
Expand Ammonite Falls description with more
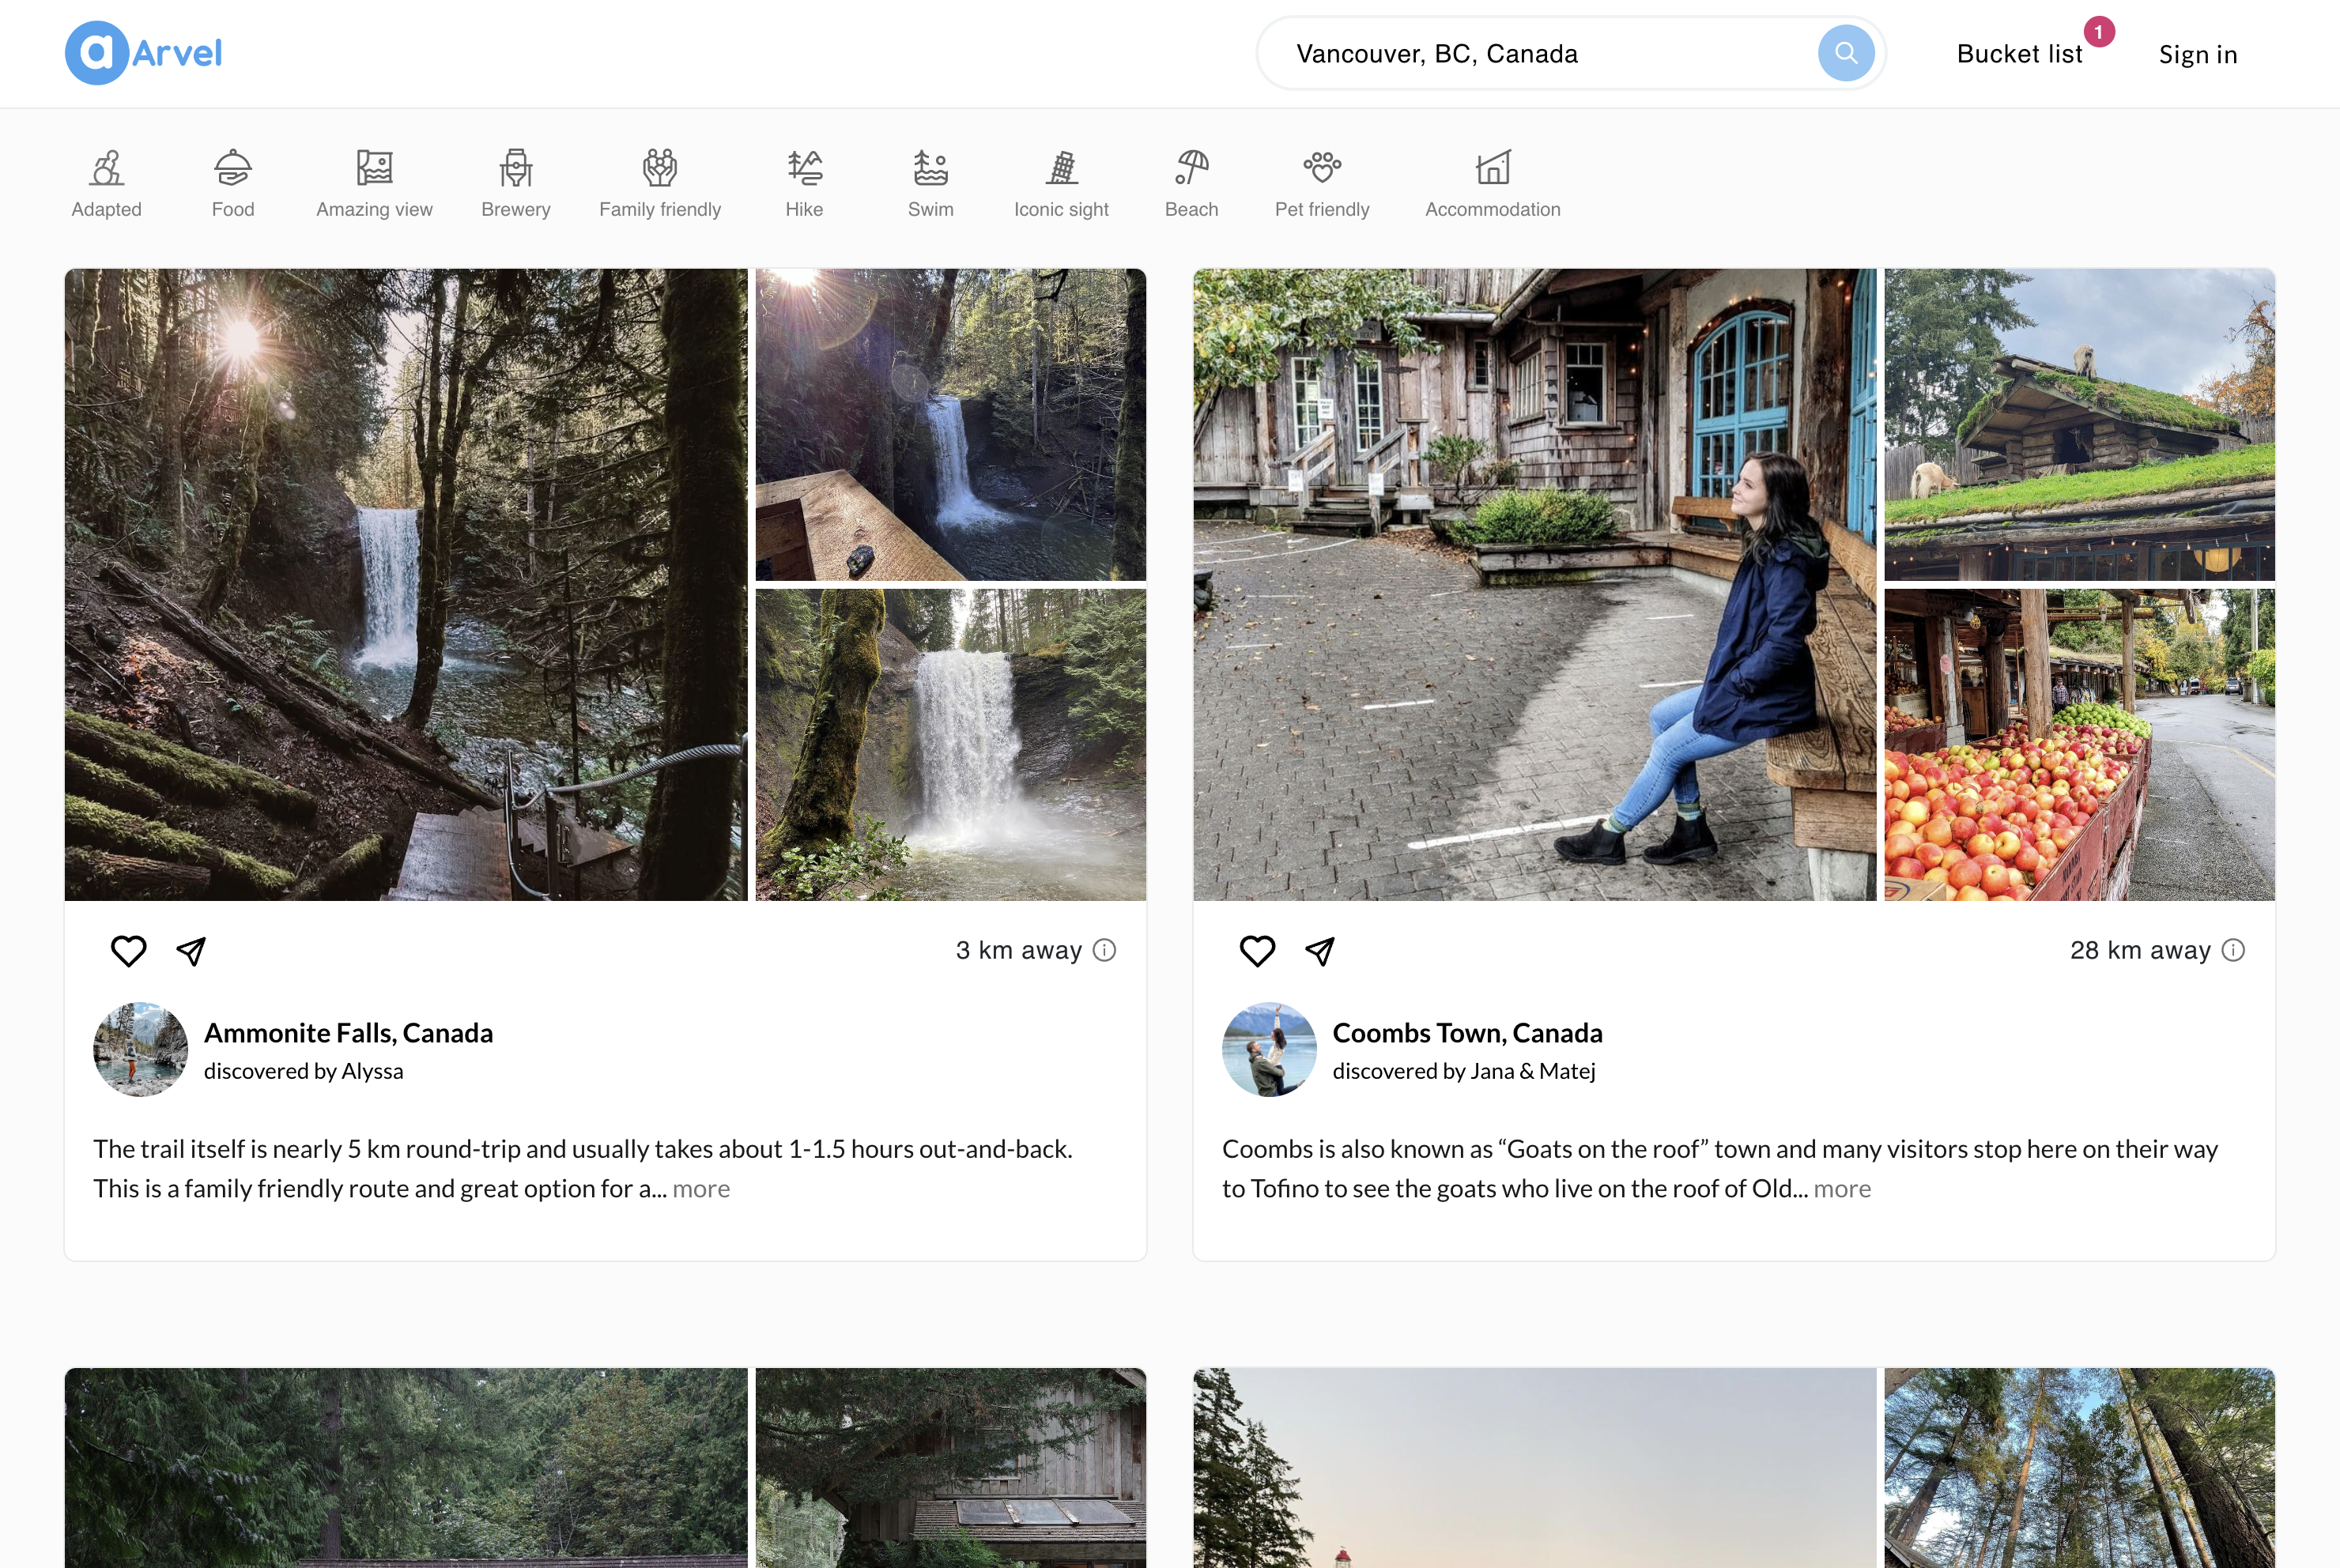click(x=701, y=1188)
